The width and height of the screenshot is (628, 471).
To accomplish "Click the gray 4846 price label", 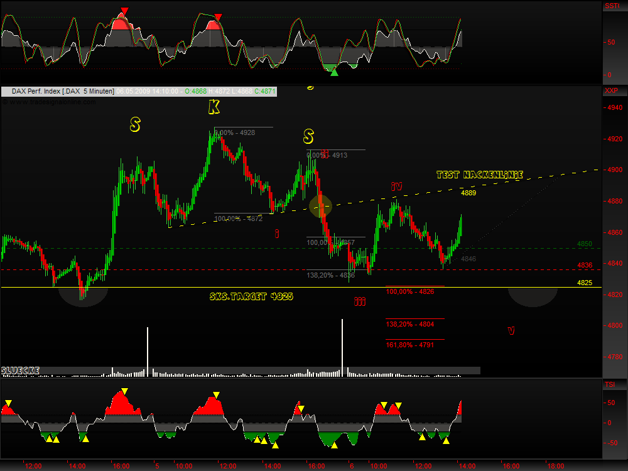I will 468,259.
